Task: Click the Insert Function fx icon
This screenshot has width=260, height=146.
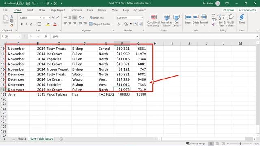Action: click(46, 36)
